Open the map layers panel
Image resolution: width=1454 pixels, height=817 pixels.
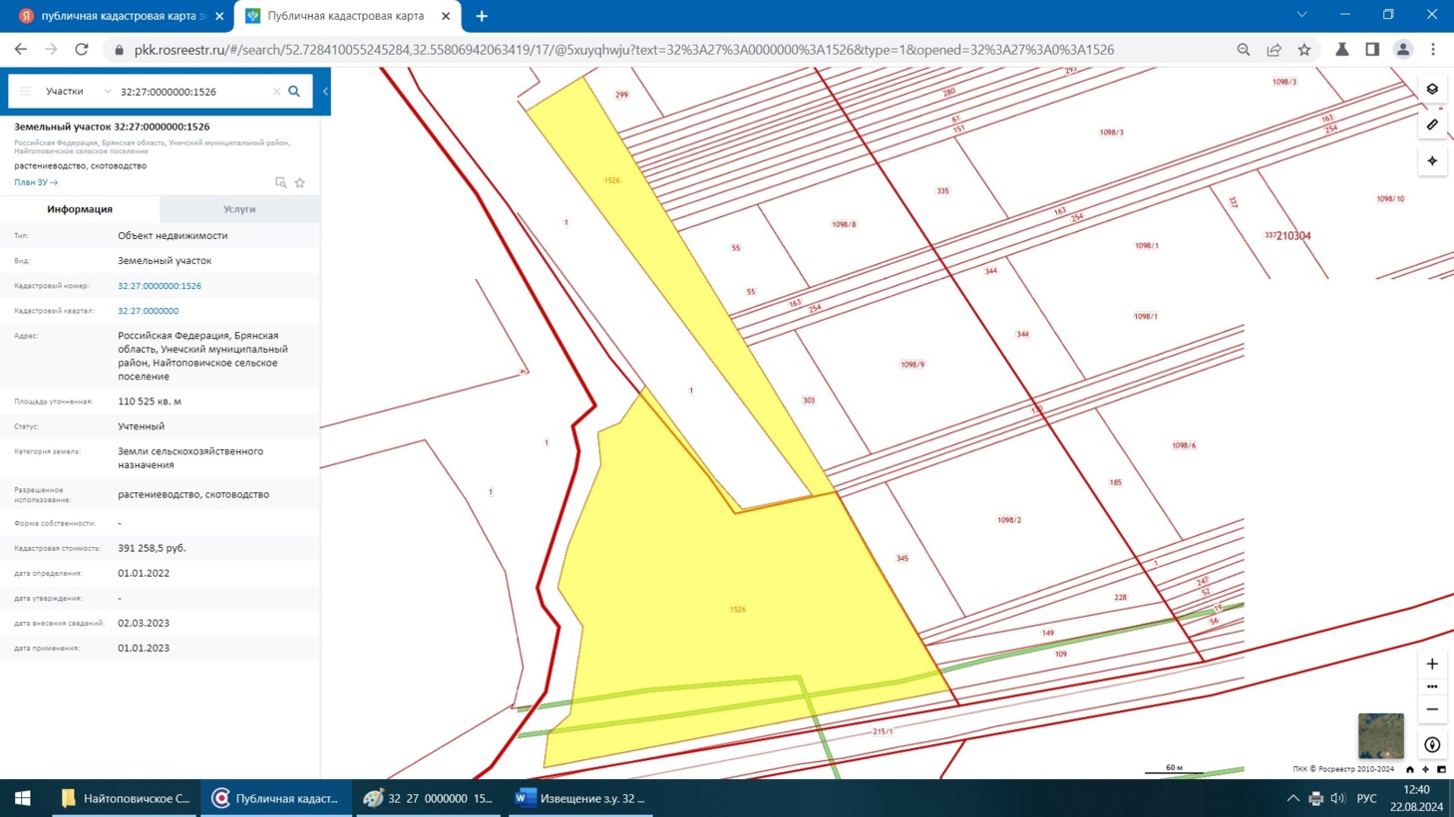click(x=1432, y=90)
